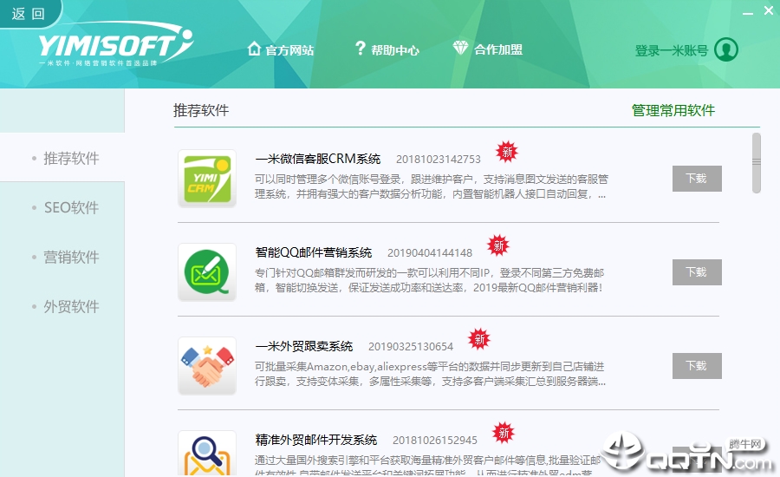Click the 一米外贸跟卖系统 handshake icon

tap(207, 366)
